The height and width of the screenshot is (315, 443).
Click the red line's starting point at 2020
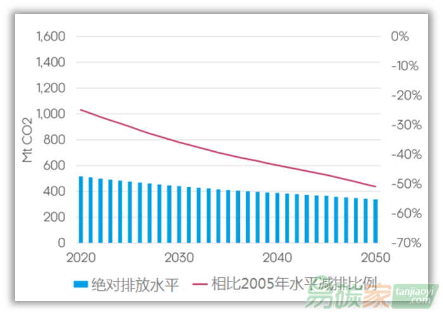80,110
